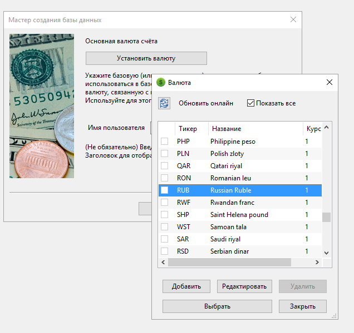This screenshot has height=333, width=354.
Task: Click the "Закрыть" button
Action: 303,306
